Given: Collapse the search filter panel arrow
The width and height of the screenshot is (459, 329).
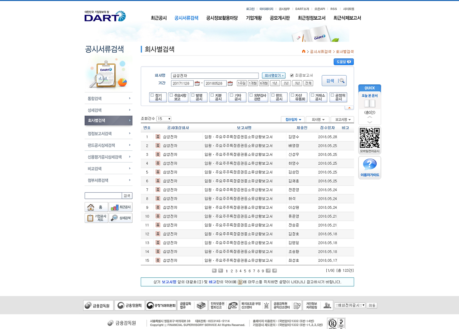Looking at the screenshot, I should click(349, 108).
